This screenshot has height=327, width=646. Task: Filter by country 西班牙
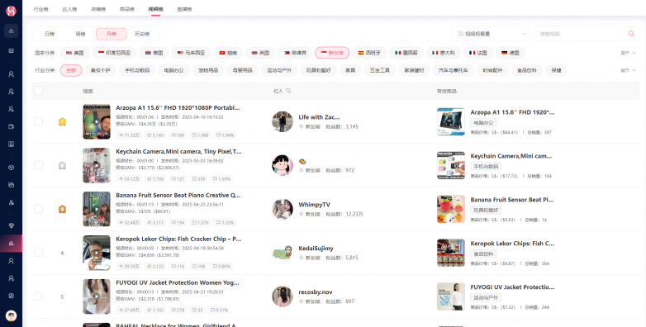point(368,53)
